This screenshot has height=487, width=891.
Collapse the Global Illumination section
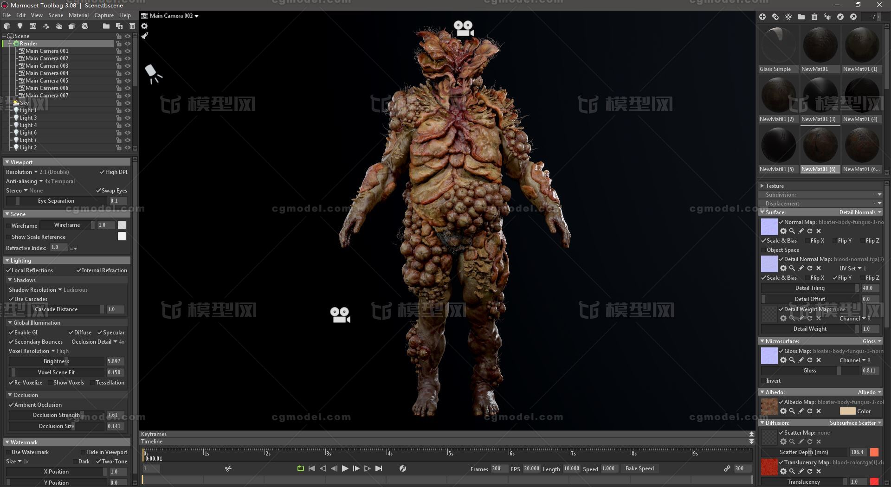pos(10,323)
